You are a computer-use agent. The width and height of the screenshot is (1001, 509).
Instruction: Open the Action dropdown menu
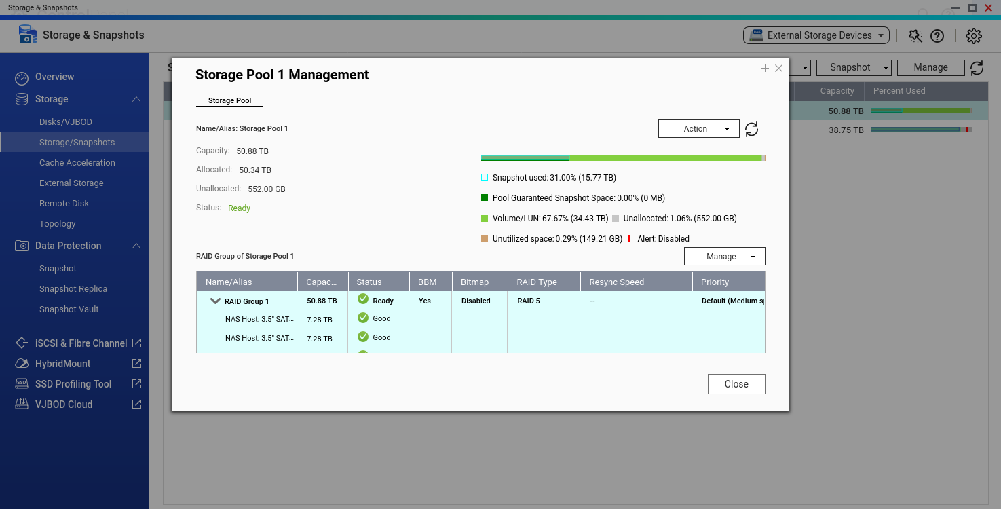[x=698, y=129]
